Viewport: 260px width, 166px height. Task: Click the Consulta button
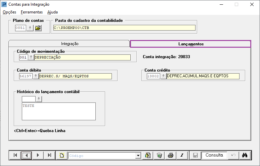click(x=214, y=155)
